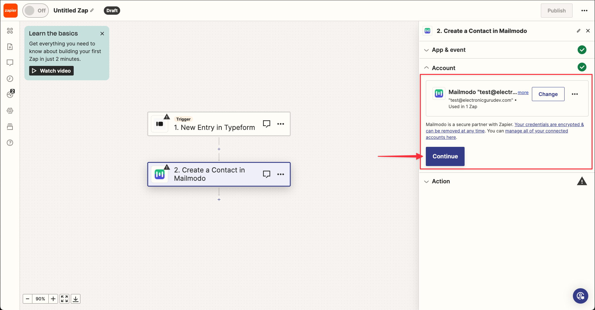Fit the Zap to view
The image size is (595, 310).
click(x=64, y=299)
